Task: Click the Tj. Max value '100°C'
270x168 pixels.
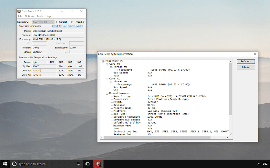Action: point(44,66)
